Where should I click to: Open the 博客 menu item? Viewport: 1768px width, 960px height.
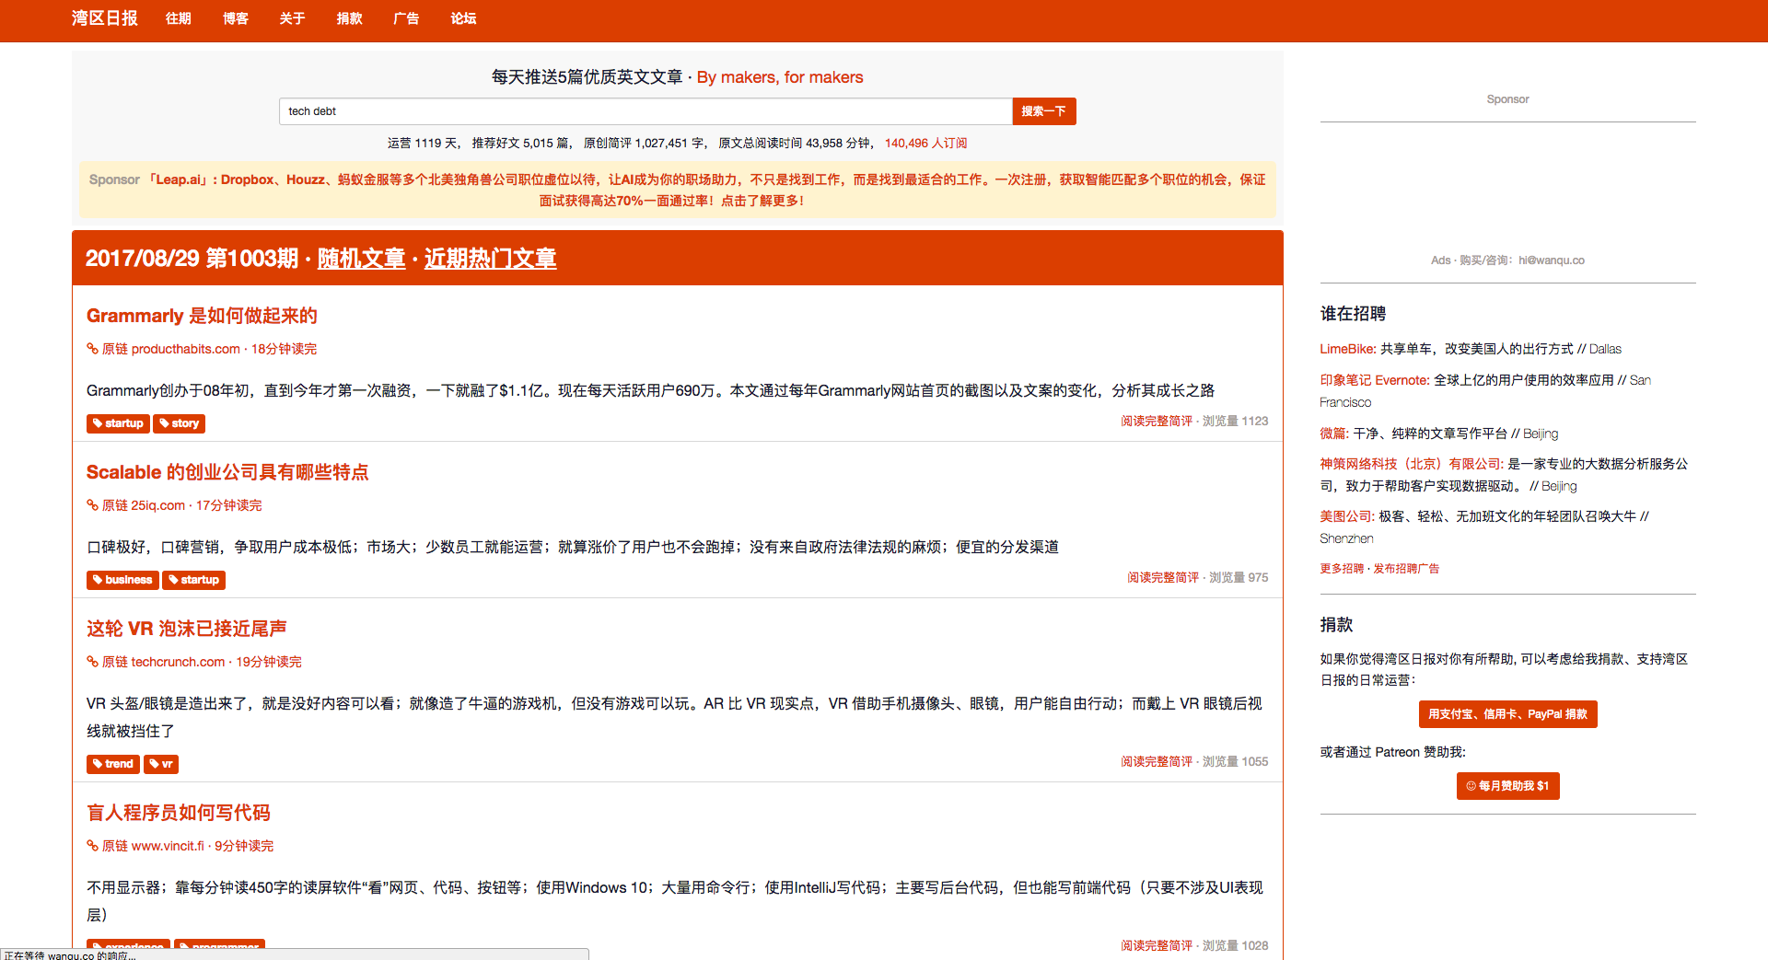[235, 18]
